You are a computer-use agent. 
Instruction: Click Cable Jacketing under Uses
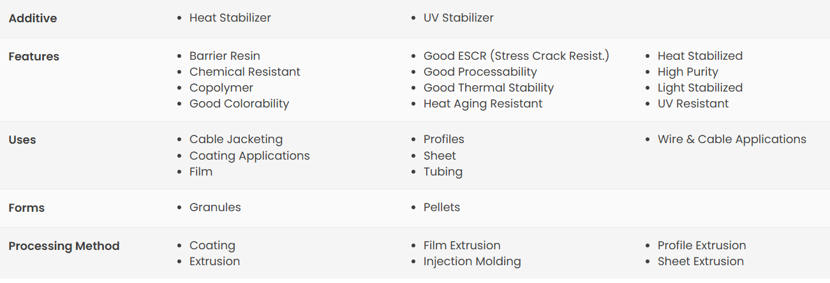tap(235, 139)
